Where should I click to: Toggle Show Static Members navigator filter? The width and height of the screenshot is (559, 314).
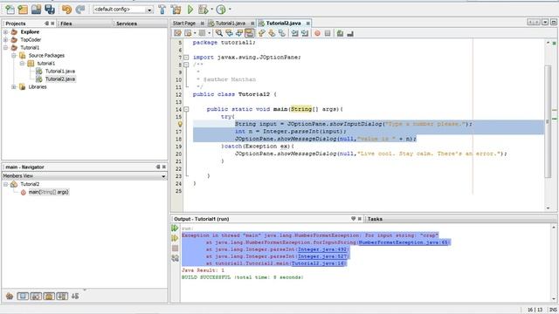click(x=36, y=296)
